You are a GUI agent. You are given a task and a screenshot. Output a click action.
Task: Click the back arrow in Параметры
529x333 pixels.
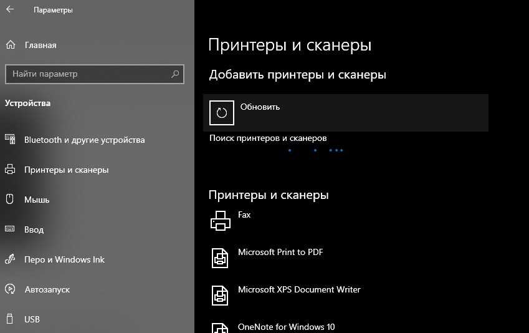pyautogui.click(x=10, y=10)
